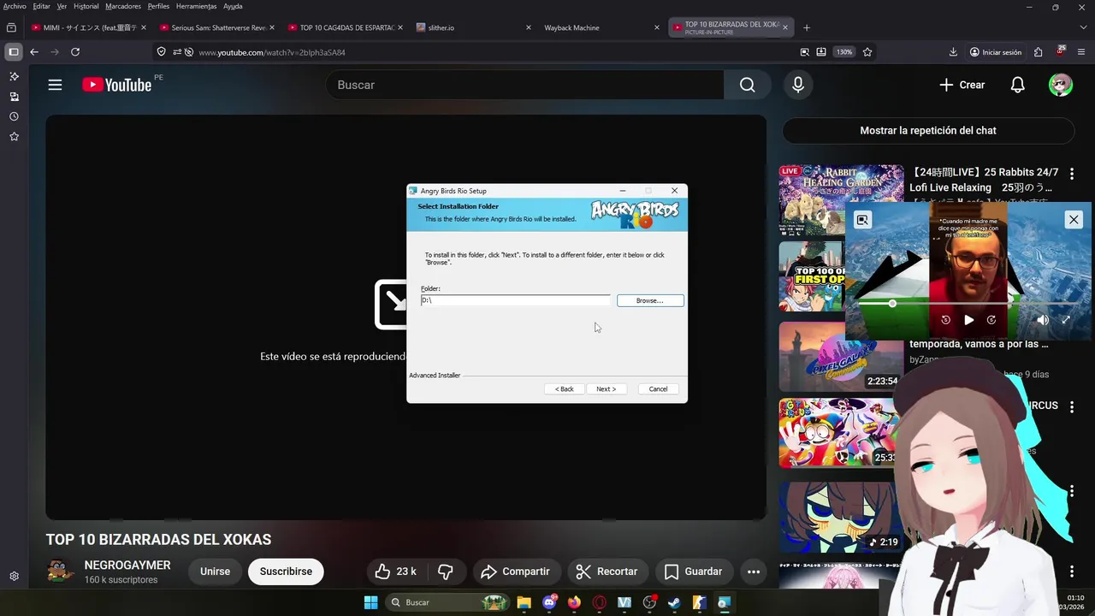The image size is (1095, 616).
Task: Open the sidebar history clock icon
Action: pyautogui.click(x=14, y=116)
